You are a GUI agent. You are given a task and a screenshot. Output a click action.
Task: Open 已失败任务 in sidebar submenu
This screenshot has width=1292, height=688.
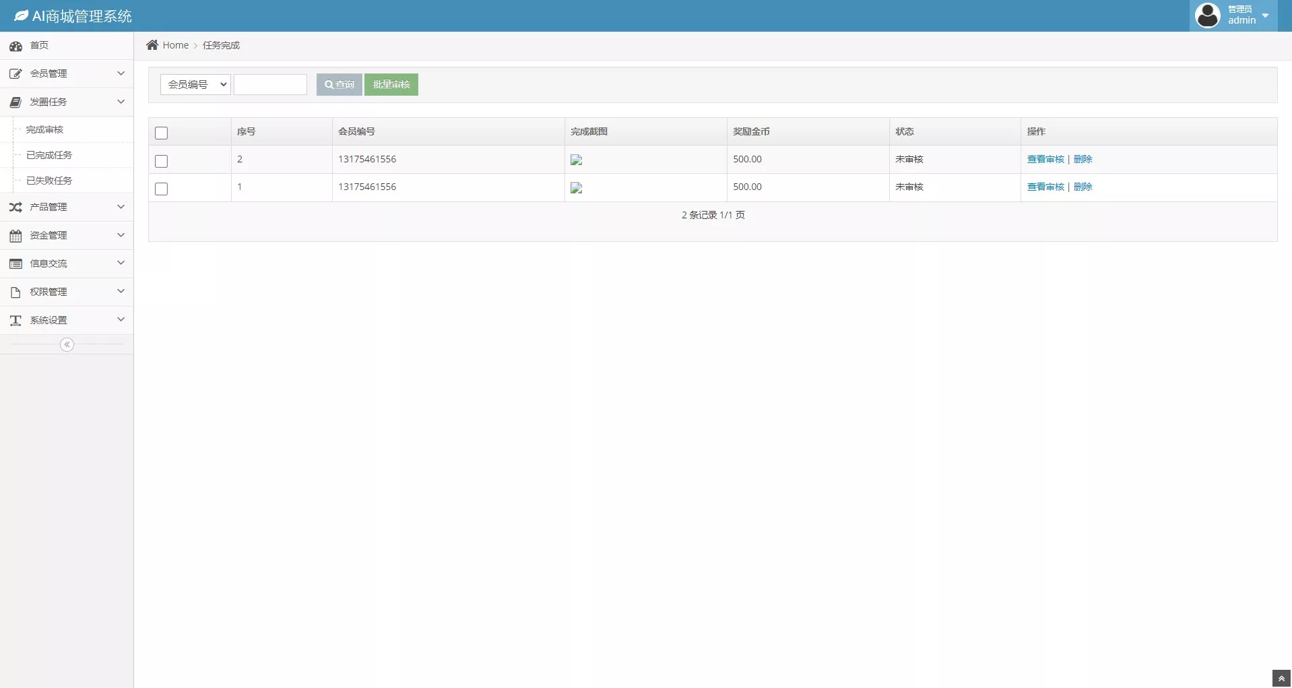[49, 181]
